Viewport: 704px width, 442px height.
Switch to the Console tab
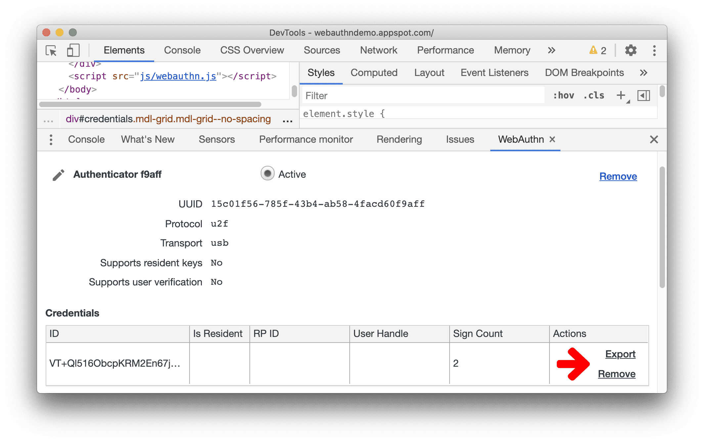coord(182,50)
